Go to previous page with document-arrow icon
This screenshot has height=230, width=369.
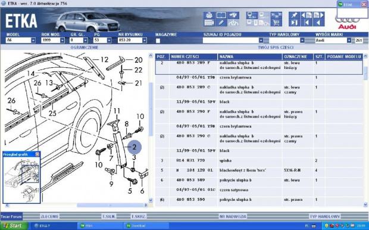pos(307,15)
